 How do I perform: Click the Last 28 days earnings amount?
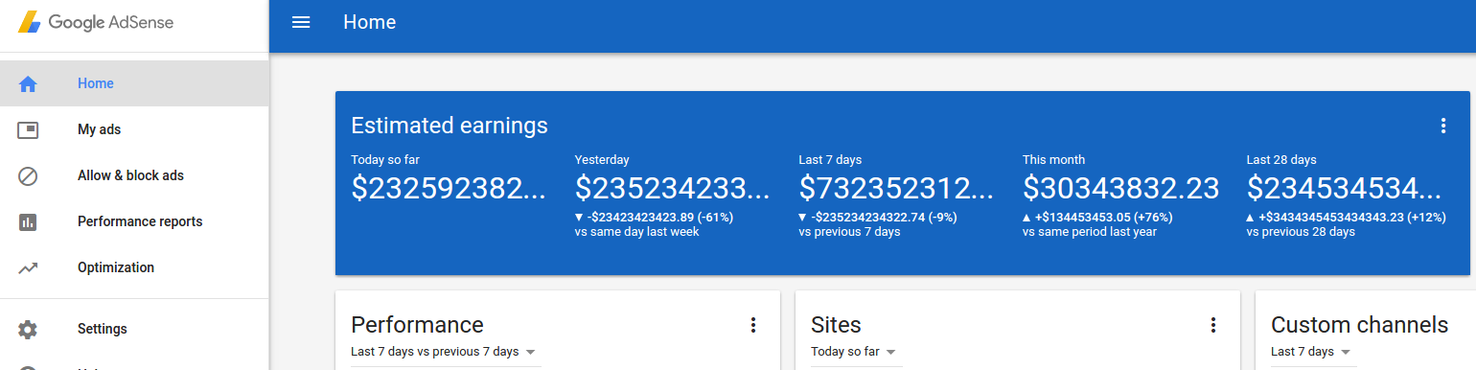1344,188
